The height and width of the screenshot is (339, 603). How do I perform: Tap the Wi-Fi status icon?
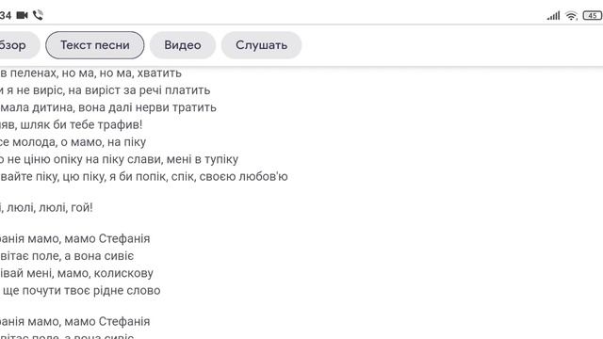click(x=572, y=16)
